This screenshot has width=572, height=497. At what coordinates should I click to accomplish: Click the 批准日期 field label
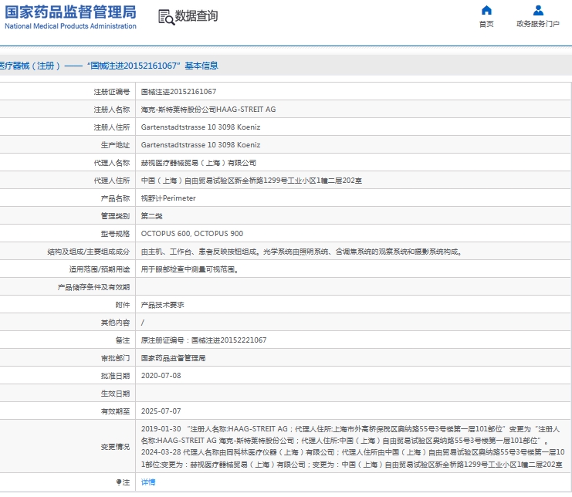click(115, 376)
